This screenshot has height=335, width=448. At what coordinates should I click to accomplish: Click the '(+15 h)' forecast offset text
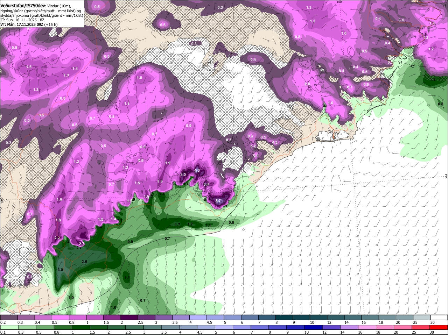click(x=51, y=24)
